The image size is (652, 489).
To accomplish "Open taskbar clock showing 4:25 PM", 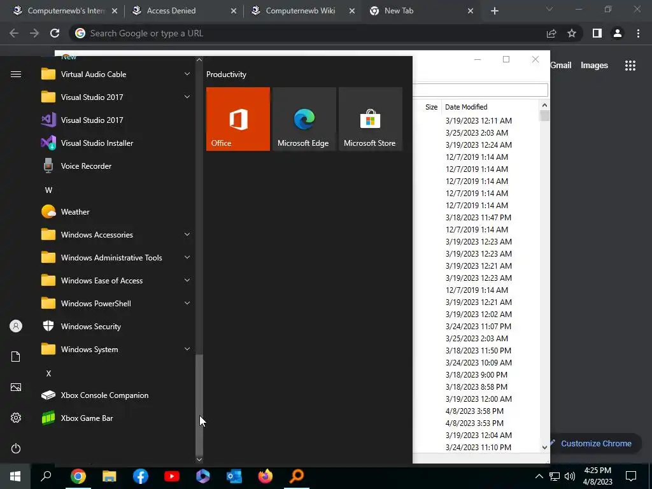I will click(x=597, y=476).
